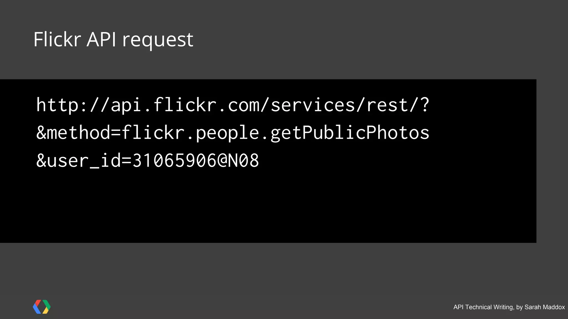Screen dimensions: 568x319
Task: Click the question mark ending the first line
Action: pyautogui.click(x=424, y=105)
